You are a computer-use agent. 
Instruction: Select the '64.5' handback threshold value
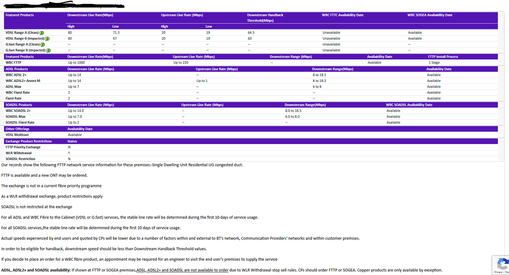(x=251, y=33)
